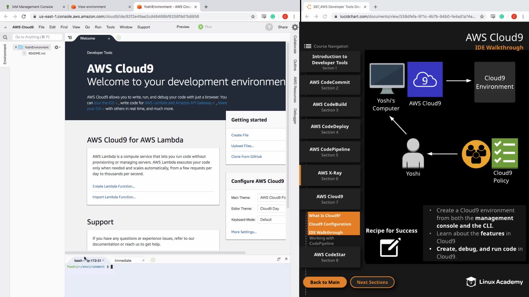The image size is (529, 297).
Task: Toggle the Collaborate side panel
Action: tap(295, 45)
